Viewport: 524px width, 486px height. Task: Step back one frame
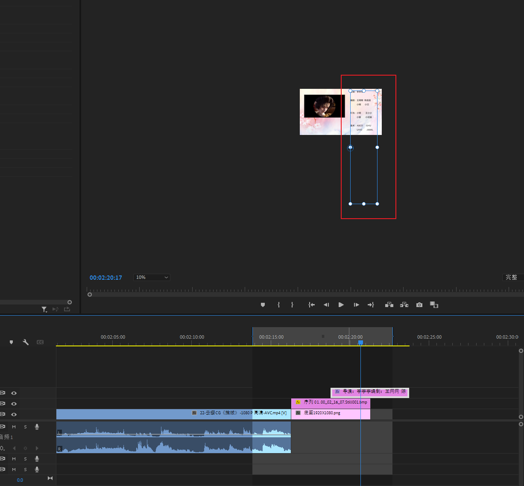coord(326,305)
